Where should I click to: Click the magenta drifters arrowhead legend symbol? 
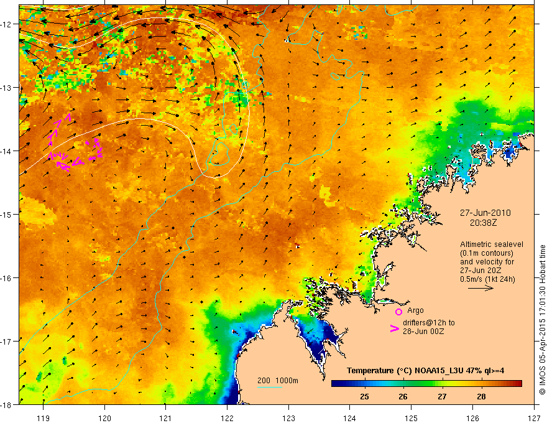pos(394,328)
